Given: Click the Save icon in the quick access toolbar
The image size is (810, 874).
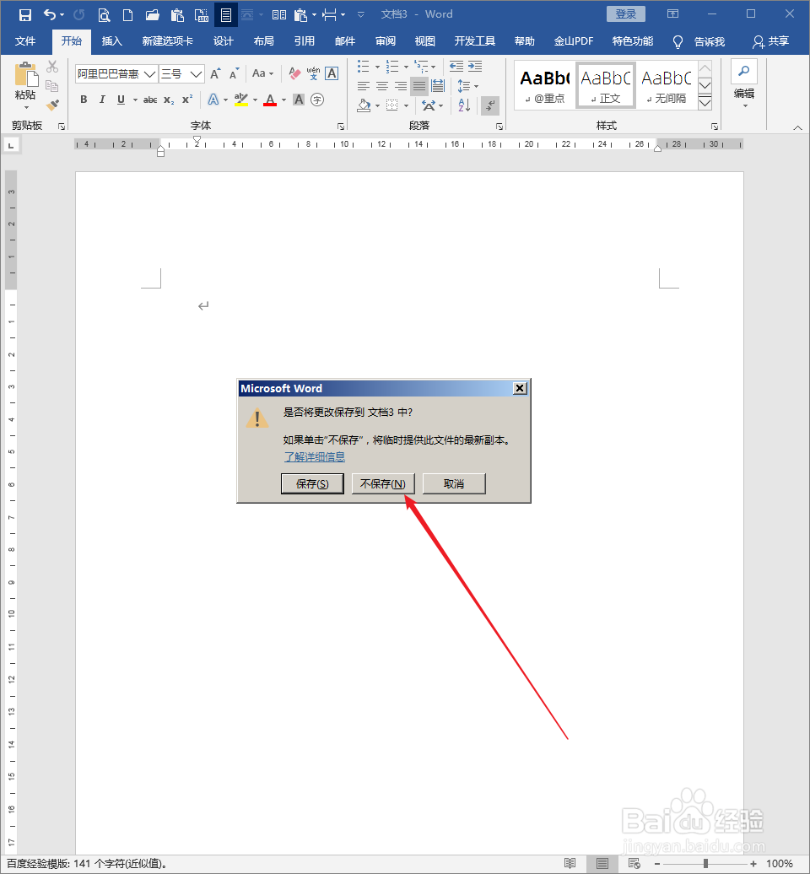Looking at the screenshot, I should (x=25, y=14).
